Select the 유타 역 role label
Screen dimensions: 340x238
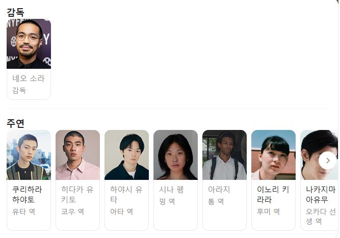(23, 211)
